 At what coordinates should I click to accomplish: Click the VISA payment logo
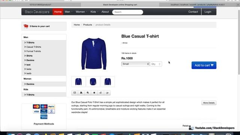[x=36, y=112]
